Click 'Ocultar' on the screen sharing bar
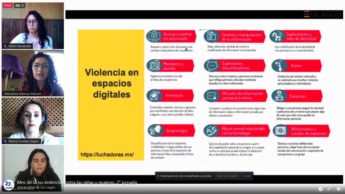The height and width of the screenshot is (194, 345). tap(247, 176)
